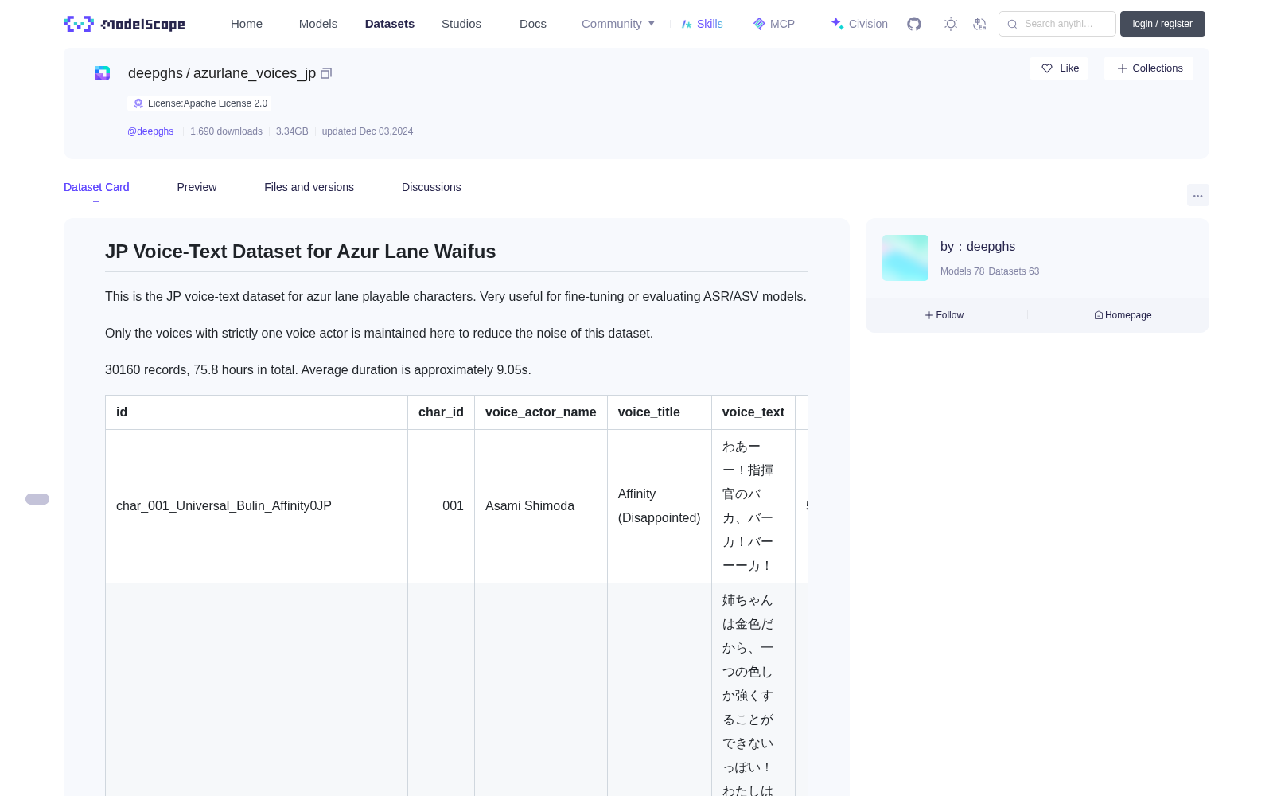Open the GitHub icon link

point(914,24)
